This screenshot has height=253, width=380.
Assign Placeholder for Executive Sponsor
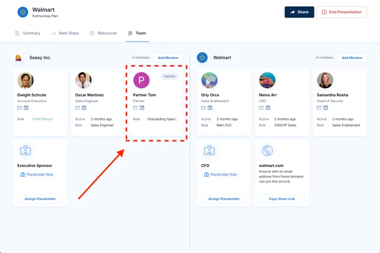click(40, 199)
